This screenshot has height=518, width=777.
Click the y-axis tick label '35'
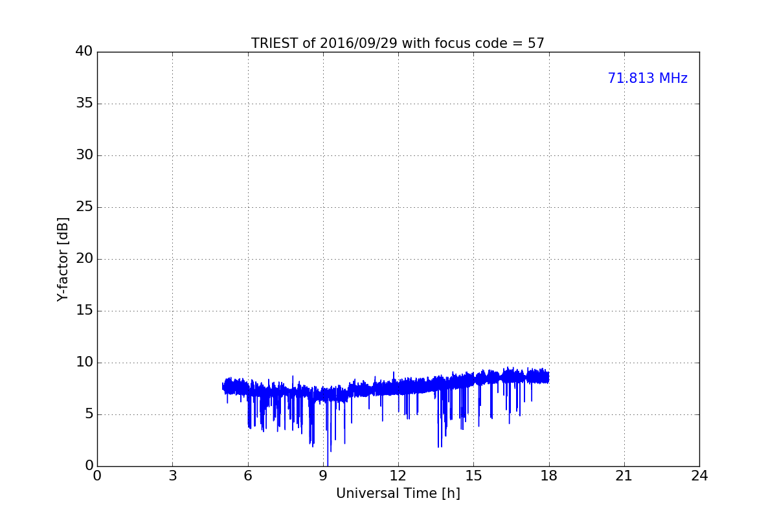84,104
